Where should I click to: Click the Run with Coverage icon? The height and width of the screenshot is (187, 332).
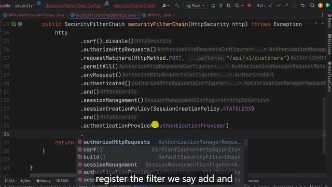229,6
